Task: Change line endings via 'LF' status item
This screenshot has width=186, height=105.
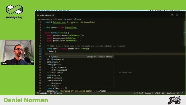Action: click(163, 93)
